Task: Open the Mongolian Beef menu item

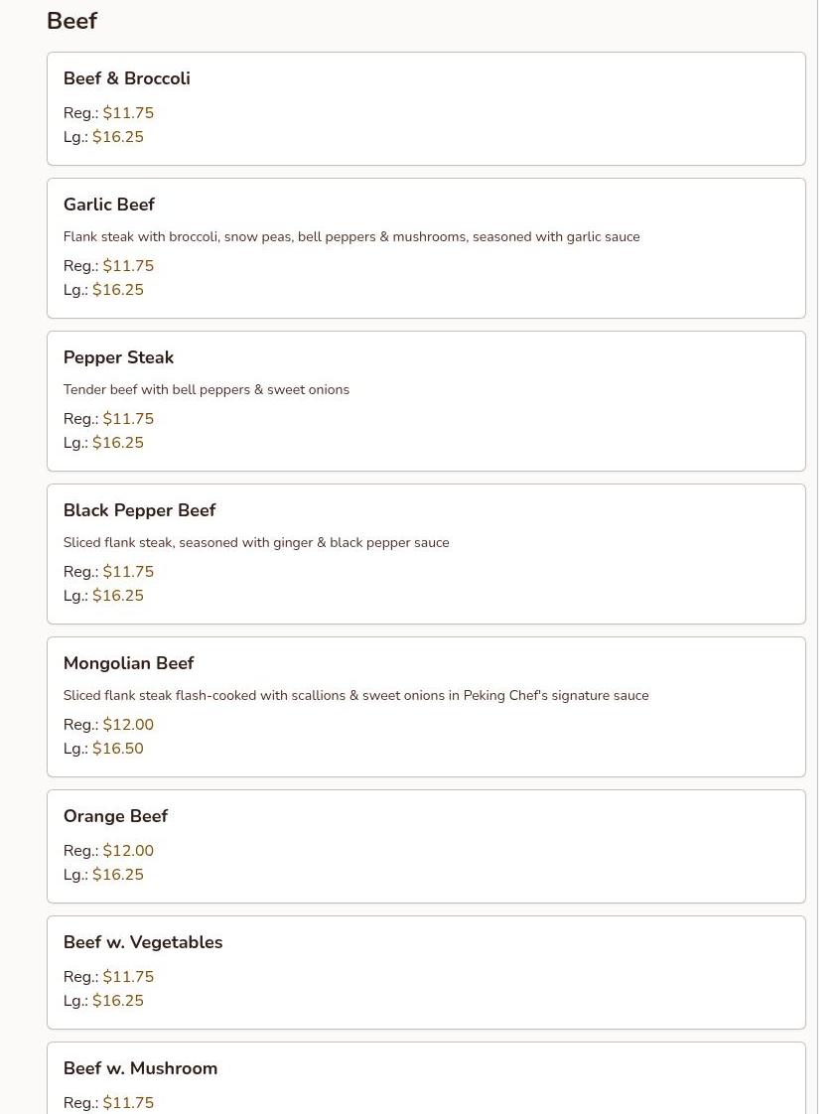Action: (128, 663)
